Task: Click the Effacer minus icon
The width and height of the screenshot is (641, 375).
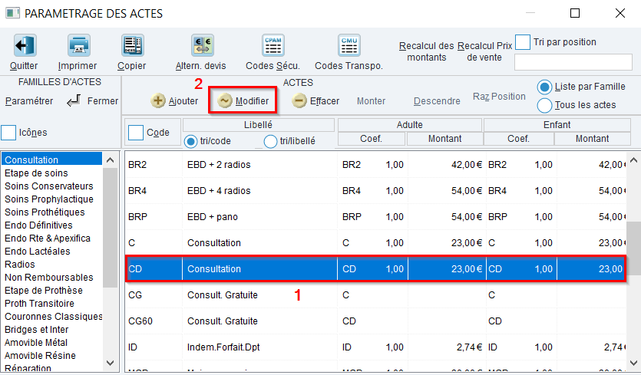Action: tap(299, 100)
